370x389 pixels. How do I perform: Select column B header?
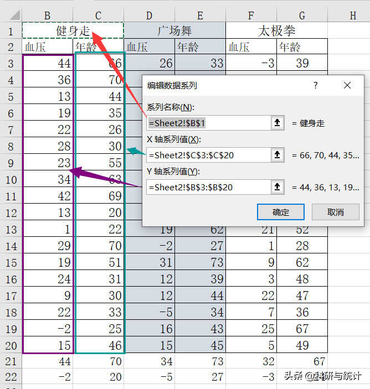tap(48, 15)
